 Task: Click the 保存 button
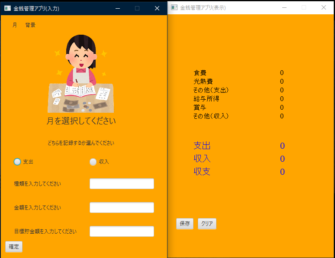point(185,224)
